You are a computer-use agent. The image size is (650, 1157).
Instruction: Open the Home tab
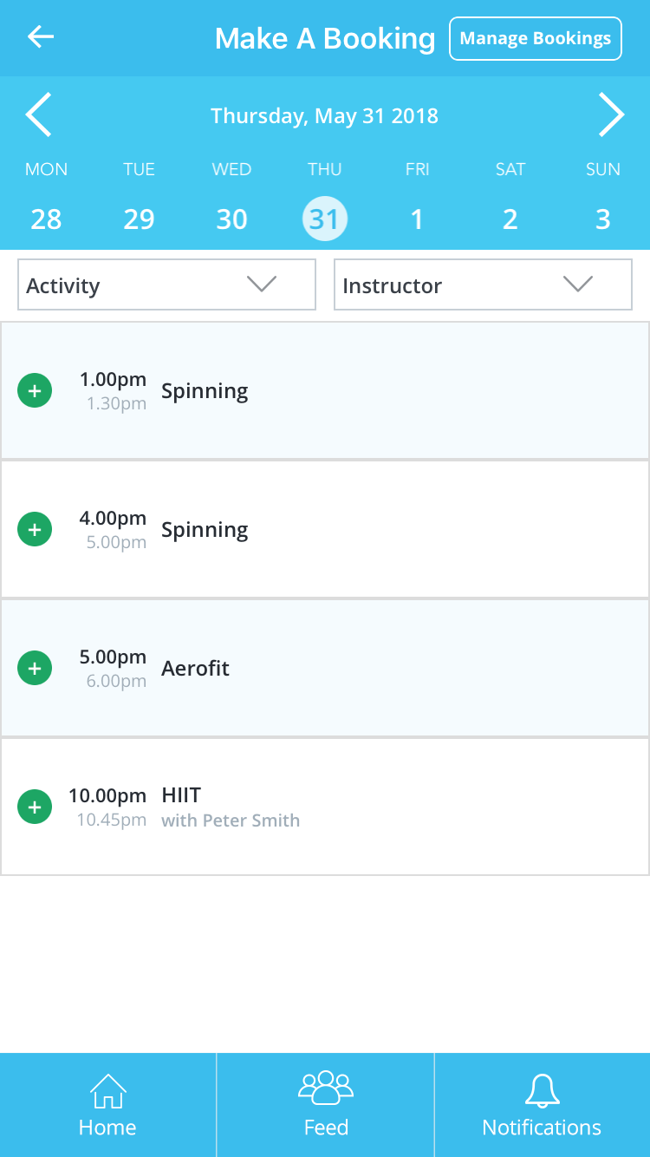tap(107, 1105)
